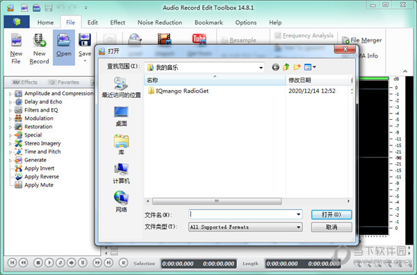The height and width of the screenshot is (275, 417).
Task: Go to 网络 network in places bar
Action: (121, 202)
